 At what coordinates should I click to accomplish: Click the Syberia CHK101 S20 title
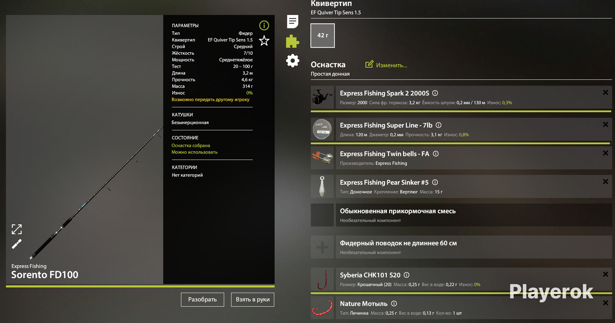click(x=370, y=275)
